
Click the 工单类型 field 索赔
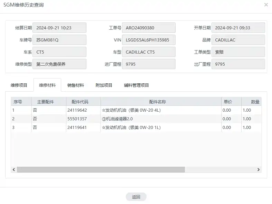pyautogui.click(x=238, y=52)
